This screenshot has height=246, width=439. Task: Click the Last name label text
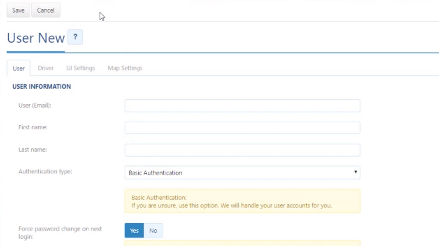click(x=33, y=150)
